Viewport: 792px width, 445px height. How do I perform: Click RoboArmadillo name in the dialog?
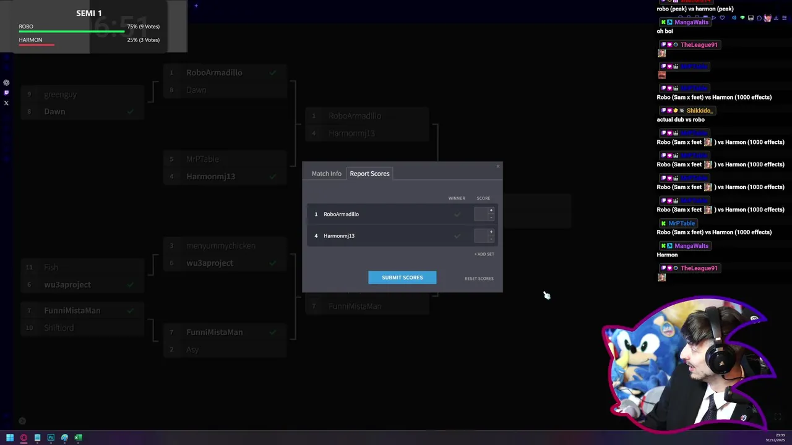pyautogui.click(x=341, y=214)
